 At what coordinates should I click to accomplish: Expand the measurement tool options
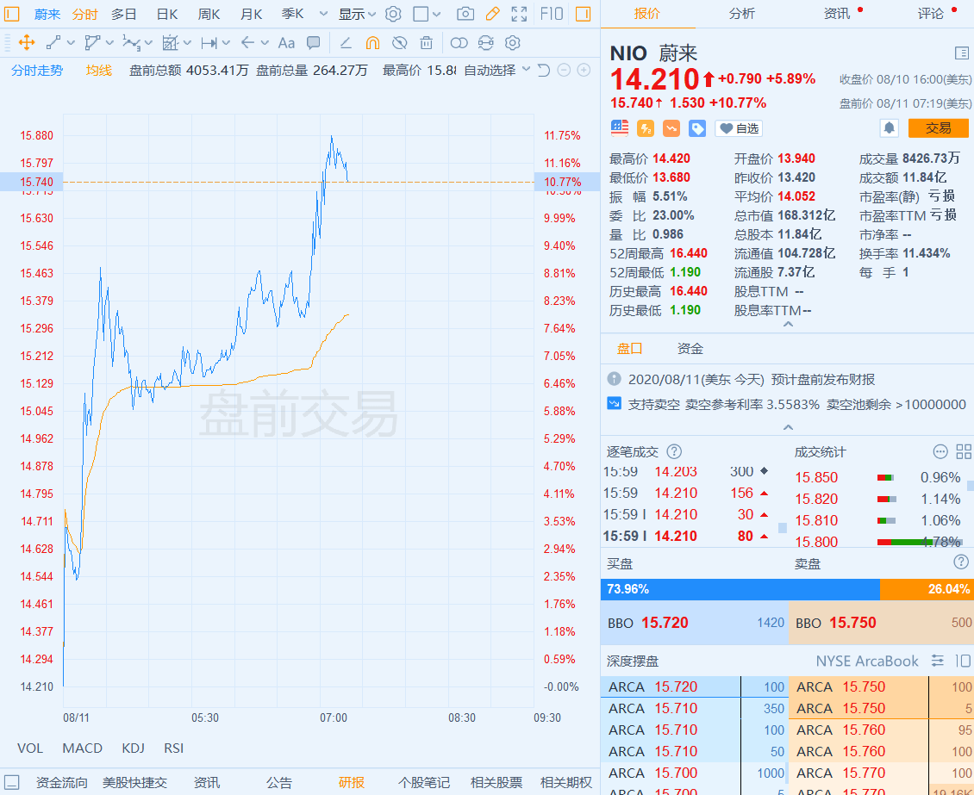pyautogui.click(x=187, y=43)
